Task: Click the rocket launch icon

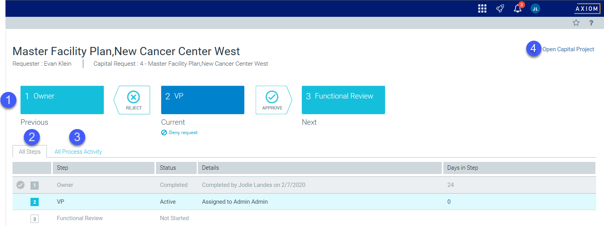Action: pyautogui.click(x=500, y=9)
